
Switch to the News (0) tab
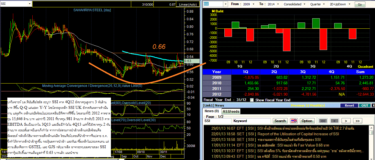click(x=211, y=111)
